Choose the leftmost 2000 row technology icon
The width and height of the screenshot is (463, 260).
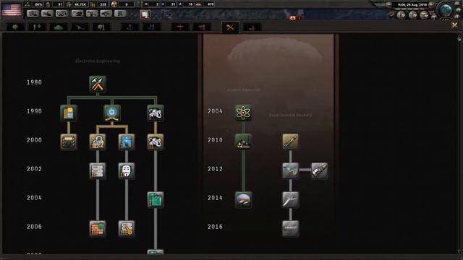coord(69,142)
